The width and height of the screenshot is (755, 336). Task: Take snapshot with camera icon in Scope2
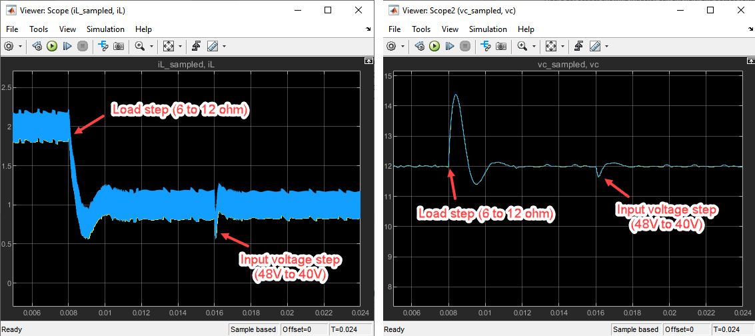500,46
